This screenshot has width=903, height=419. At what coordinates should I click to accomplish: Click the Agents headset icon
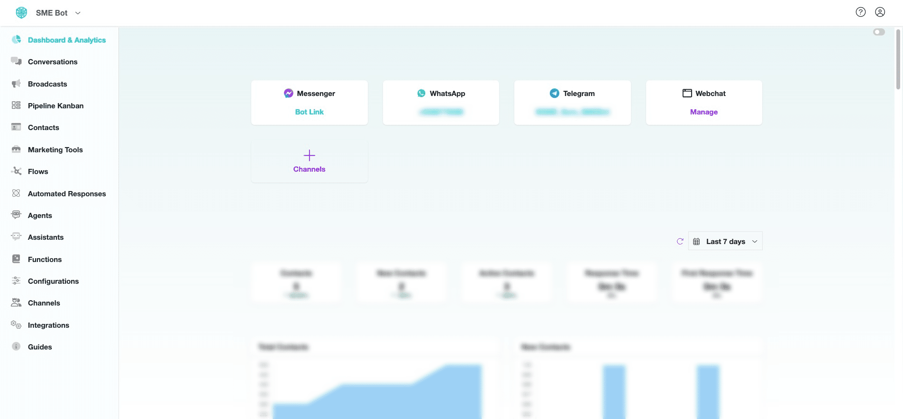[17, 215]
